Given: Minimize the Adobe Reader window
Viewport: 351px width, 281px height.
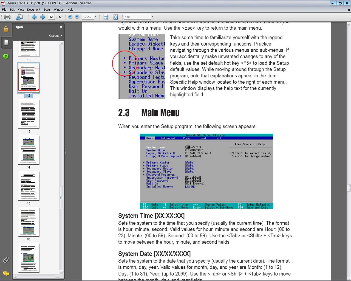Looking at the screenshot, I should pos(333,3).
